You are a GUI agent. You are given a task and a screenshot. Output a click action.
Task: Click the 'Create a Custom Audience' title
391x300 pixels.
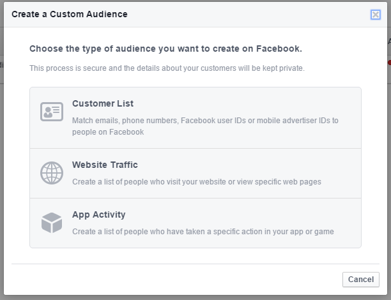click(x=70, y=14)
